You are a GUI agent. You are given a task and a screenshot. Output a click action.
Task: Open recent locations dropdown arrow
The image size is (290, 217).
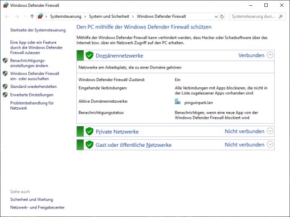click(x=25, y=17)
